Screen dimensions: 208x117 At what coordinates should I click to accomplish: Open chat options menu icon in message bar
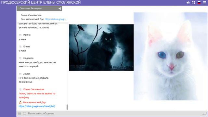coord(19,113)
